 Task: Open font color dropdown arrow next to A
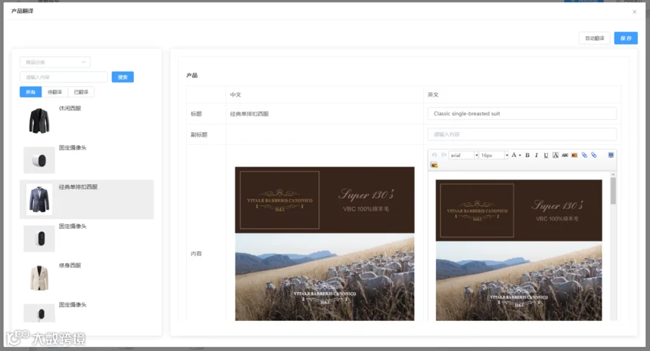pyautogui.click(x=520, y=155)
